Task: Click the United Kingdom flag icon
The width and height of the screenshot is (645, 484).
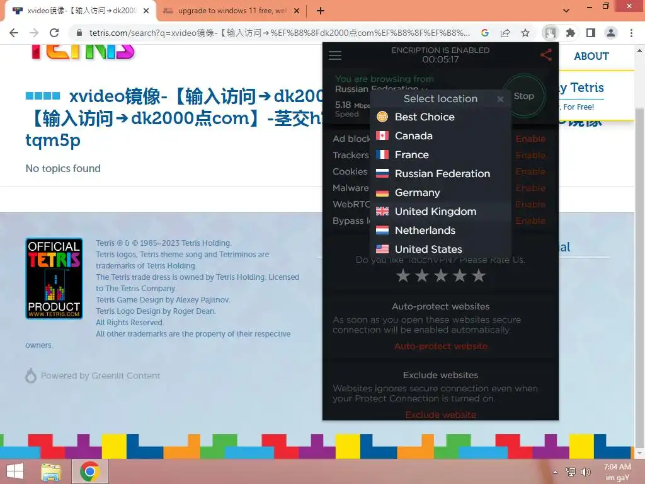Action: (382, 212)
